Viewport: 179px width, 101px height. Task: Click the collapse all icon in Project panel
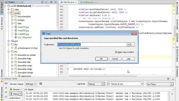click(46, 2)
